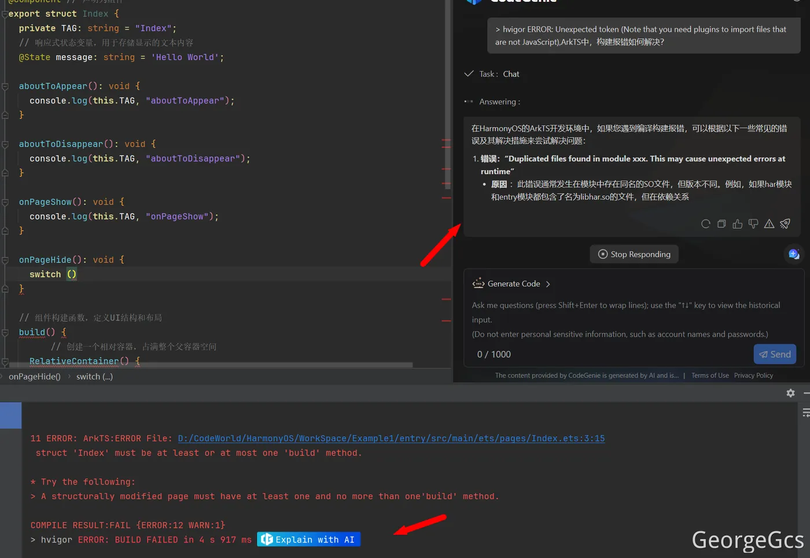
Task: Start a new chat with the blue plus bubble
Action: coord(794,254)
